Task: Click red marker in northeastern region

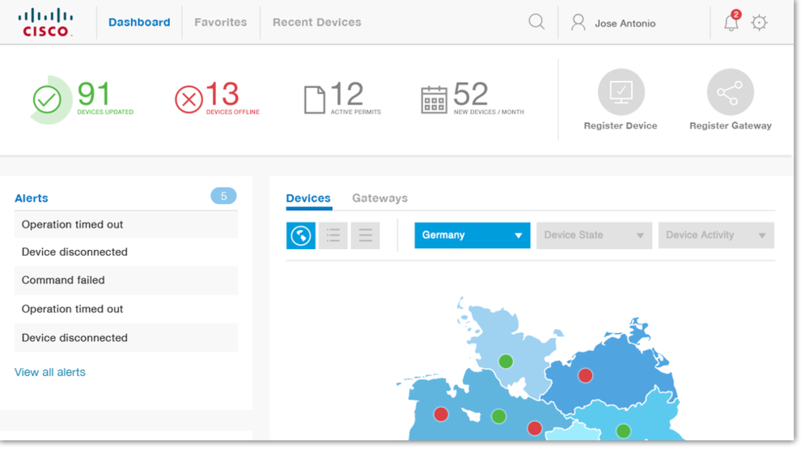Action: [x=585, y=375]
